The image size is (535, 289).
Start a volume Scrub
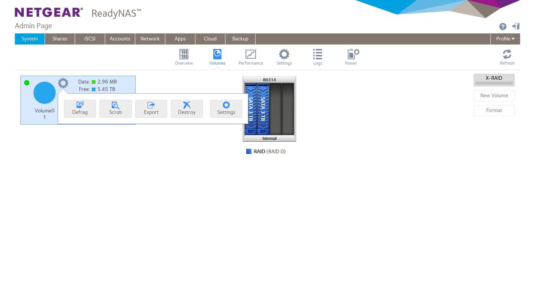(x=116, y=109)
